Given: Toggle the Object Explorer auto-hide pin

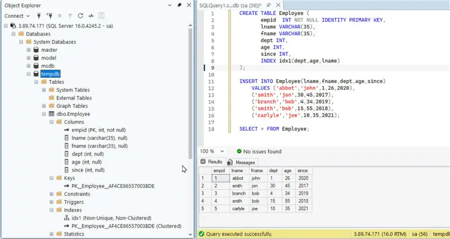Looking at the screenshot, I should click(179, 5).
